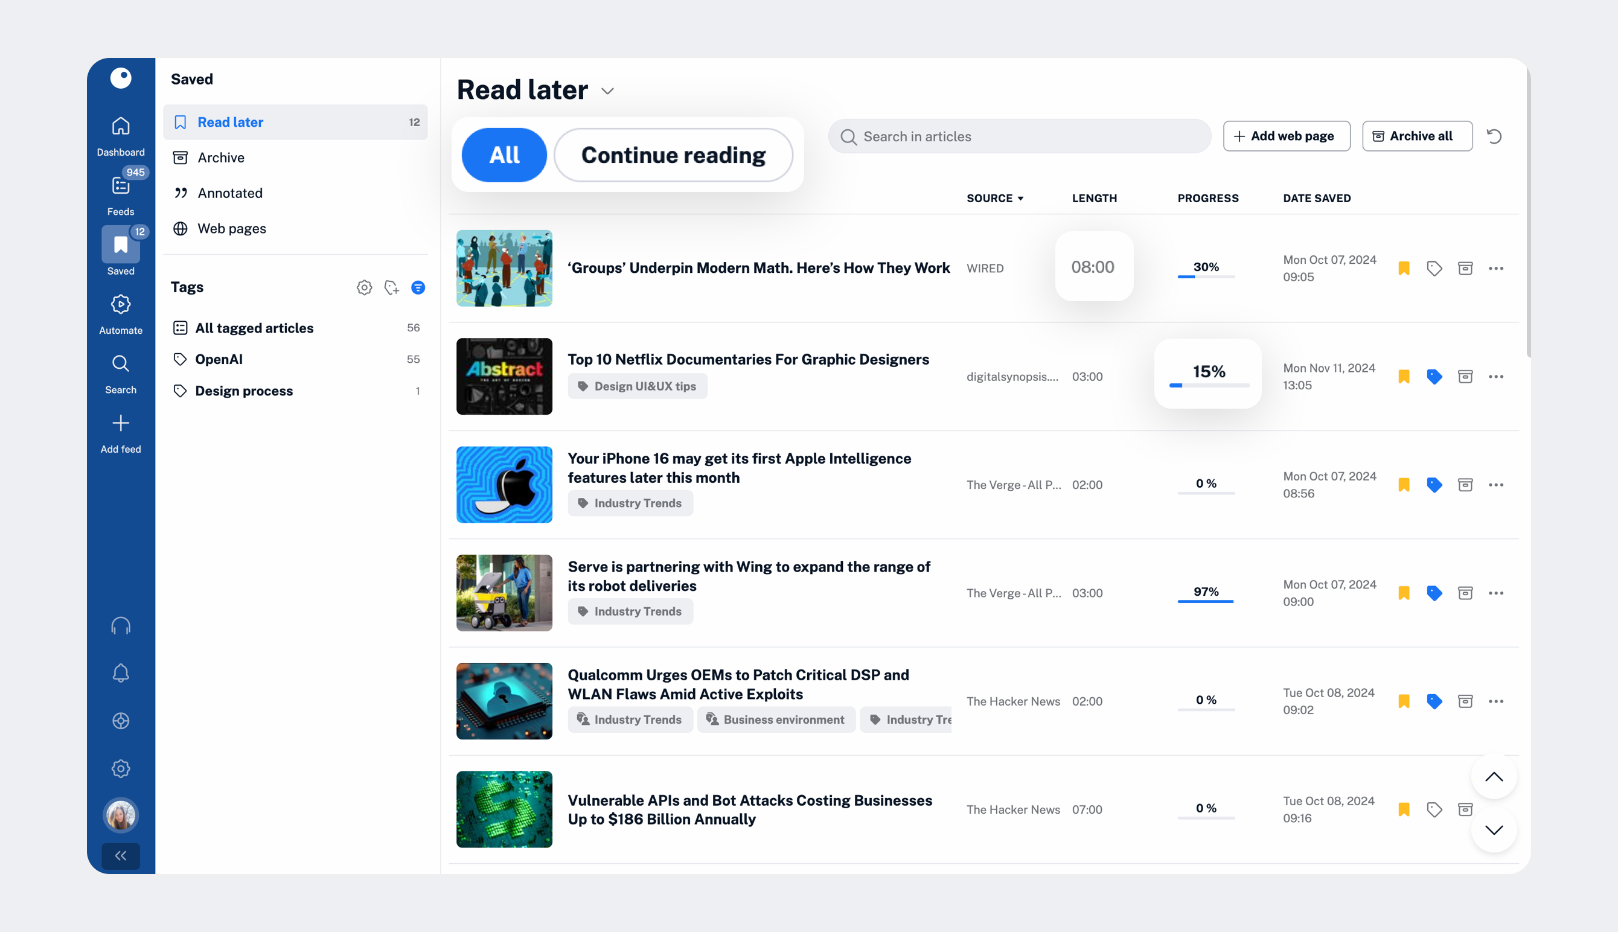Open the help lifebuoy icon
Image resolution: width=1618 pixels, height=932 pixels.
click(x=120, y=721)
